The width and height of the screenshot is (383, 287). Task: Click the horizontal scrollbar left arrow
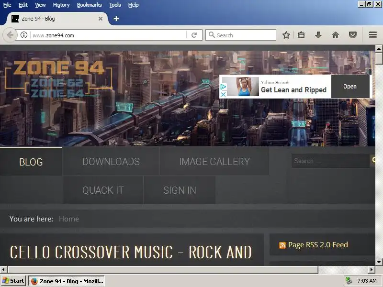(x=3, y=269)
